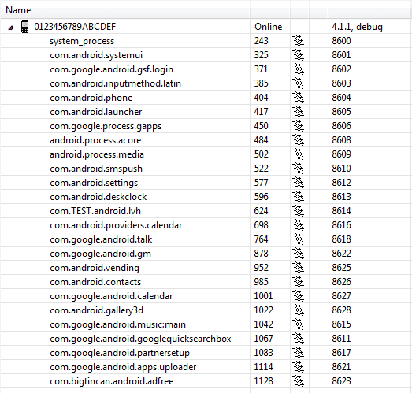Click the phone device icon
The image size is (412, 393).
24,27
